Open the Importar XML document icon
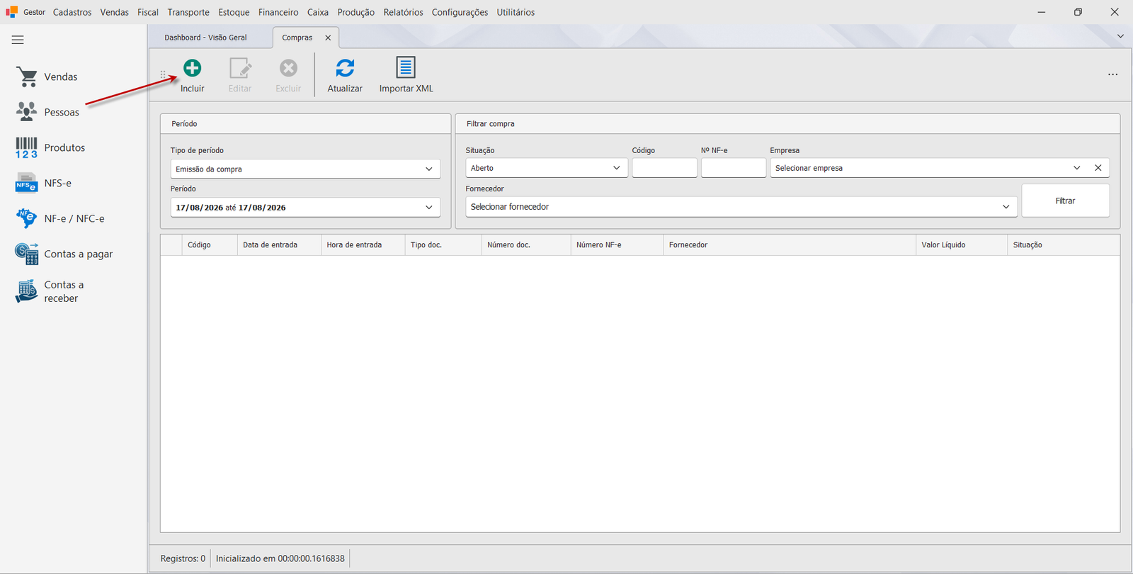The width and height of the screenshot is (1133, 574). (406, 67)
